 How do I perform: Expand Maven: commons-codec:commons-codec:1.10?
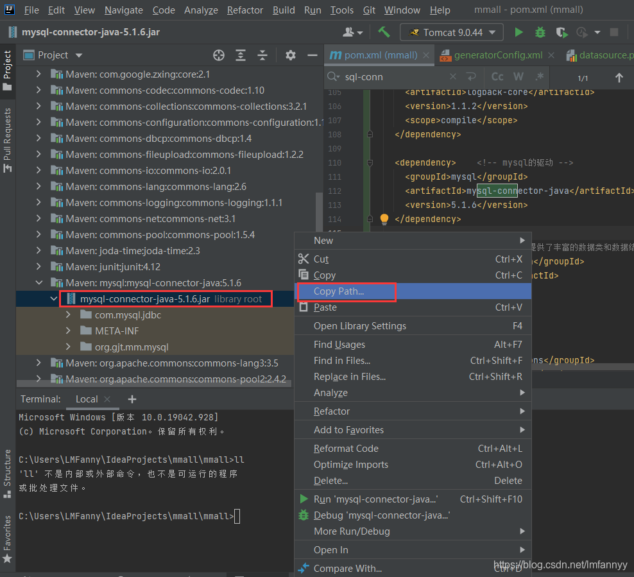[x=39, y=90]
